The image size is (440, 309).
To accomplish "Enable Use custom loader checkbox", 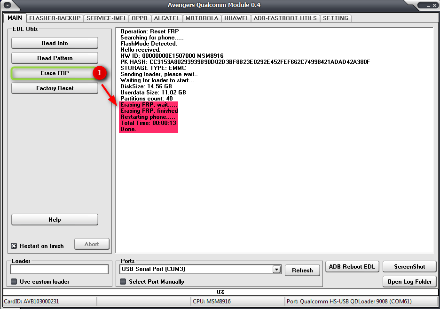I will tap(14, 281).
